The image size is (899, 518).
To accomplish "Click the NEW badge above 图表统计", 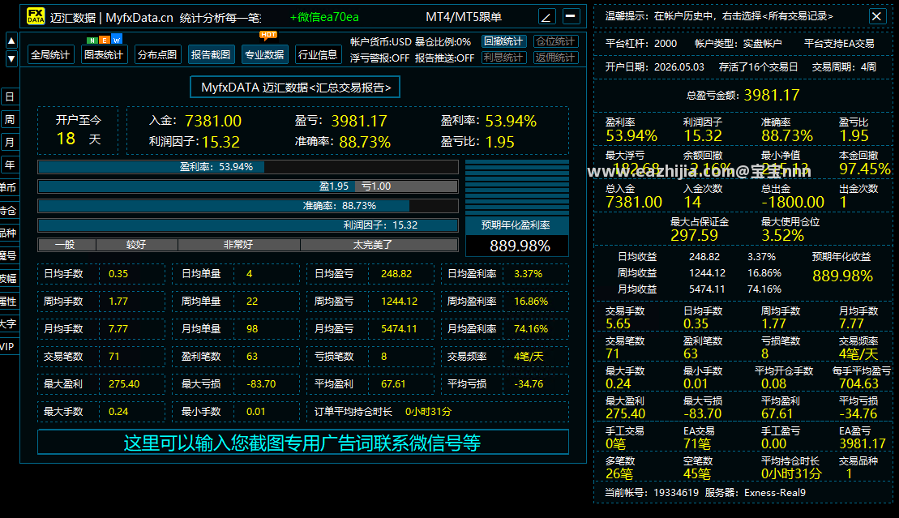I will coord(104,40).
